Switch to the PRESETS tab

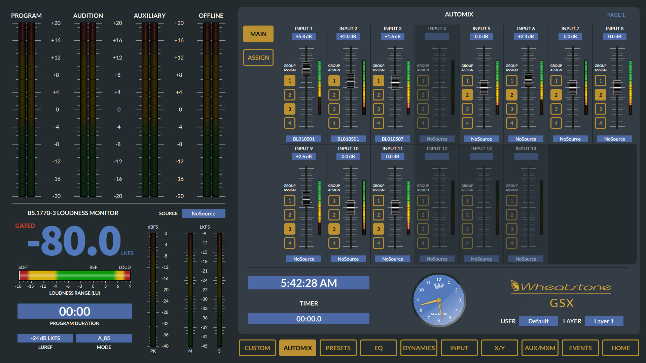tap(338, 348)
